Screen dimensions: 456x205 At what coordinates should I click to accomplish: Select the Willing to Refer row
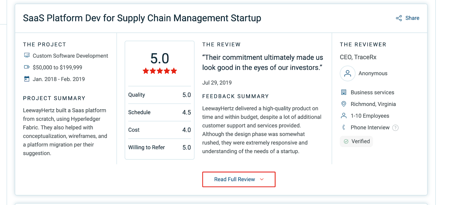click(x=160, y=147)
